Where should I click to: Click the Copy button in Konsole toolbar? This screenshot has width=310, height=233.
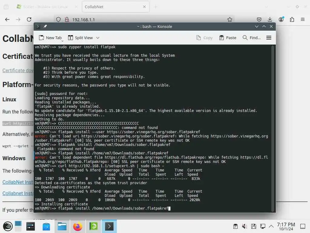click(204, 38)
